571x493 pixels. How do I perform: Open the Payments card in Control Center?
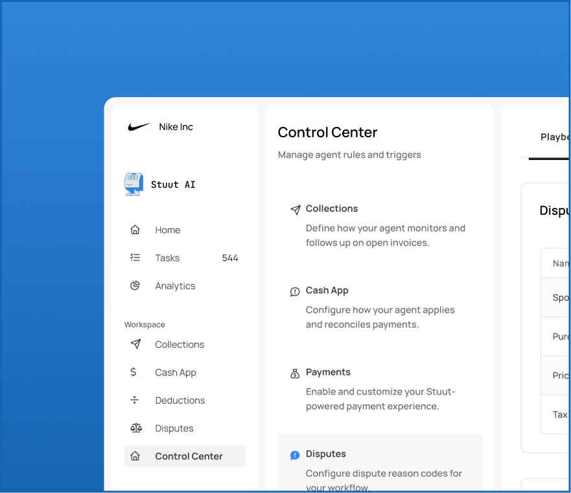point(380,389)
